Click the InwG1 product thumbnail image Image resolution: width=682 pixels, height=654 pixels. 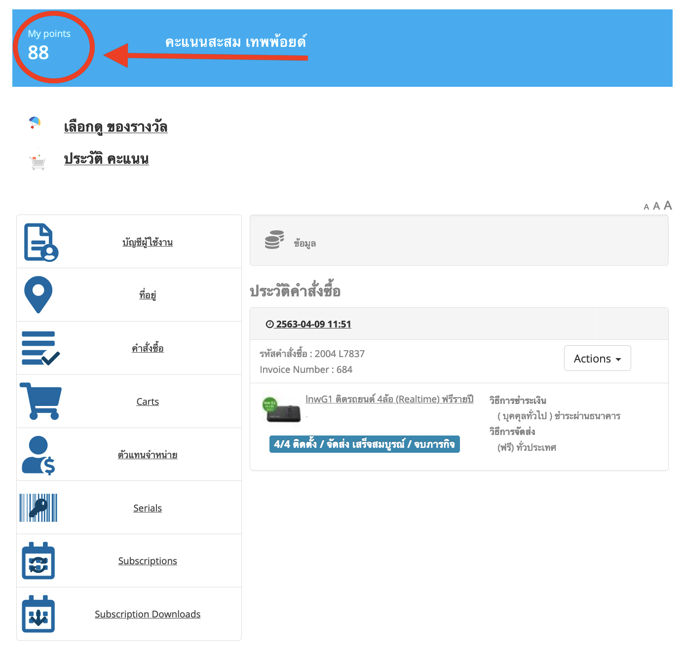click(281, 410)
